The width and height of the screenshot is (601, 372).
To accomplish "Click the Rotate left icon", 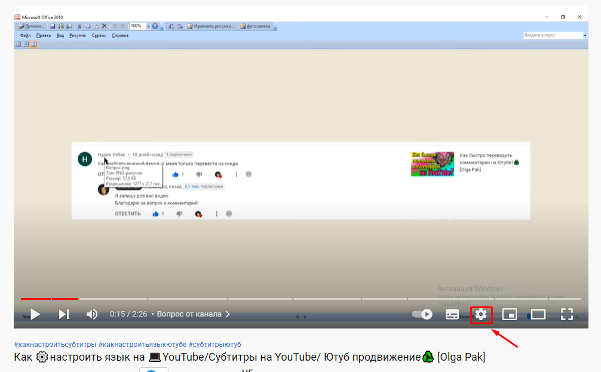I will coord(171,26).
